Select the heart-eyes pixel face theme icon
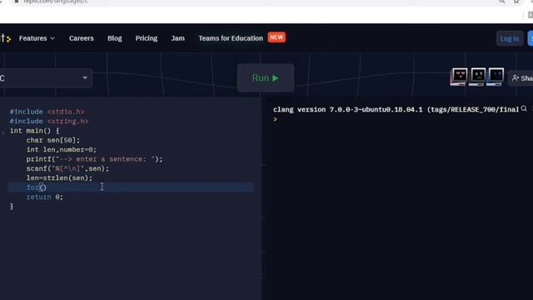Viewport: 533px width, 300px height. [459, 77]
